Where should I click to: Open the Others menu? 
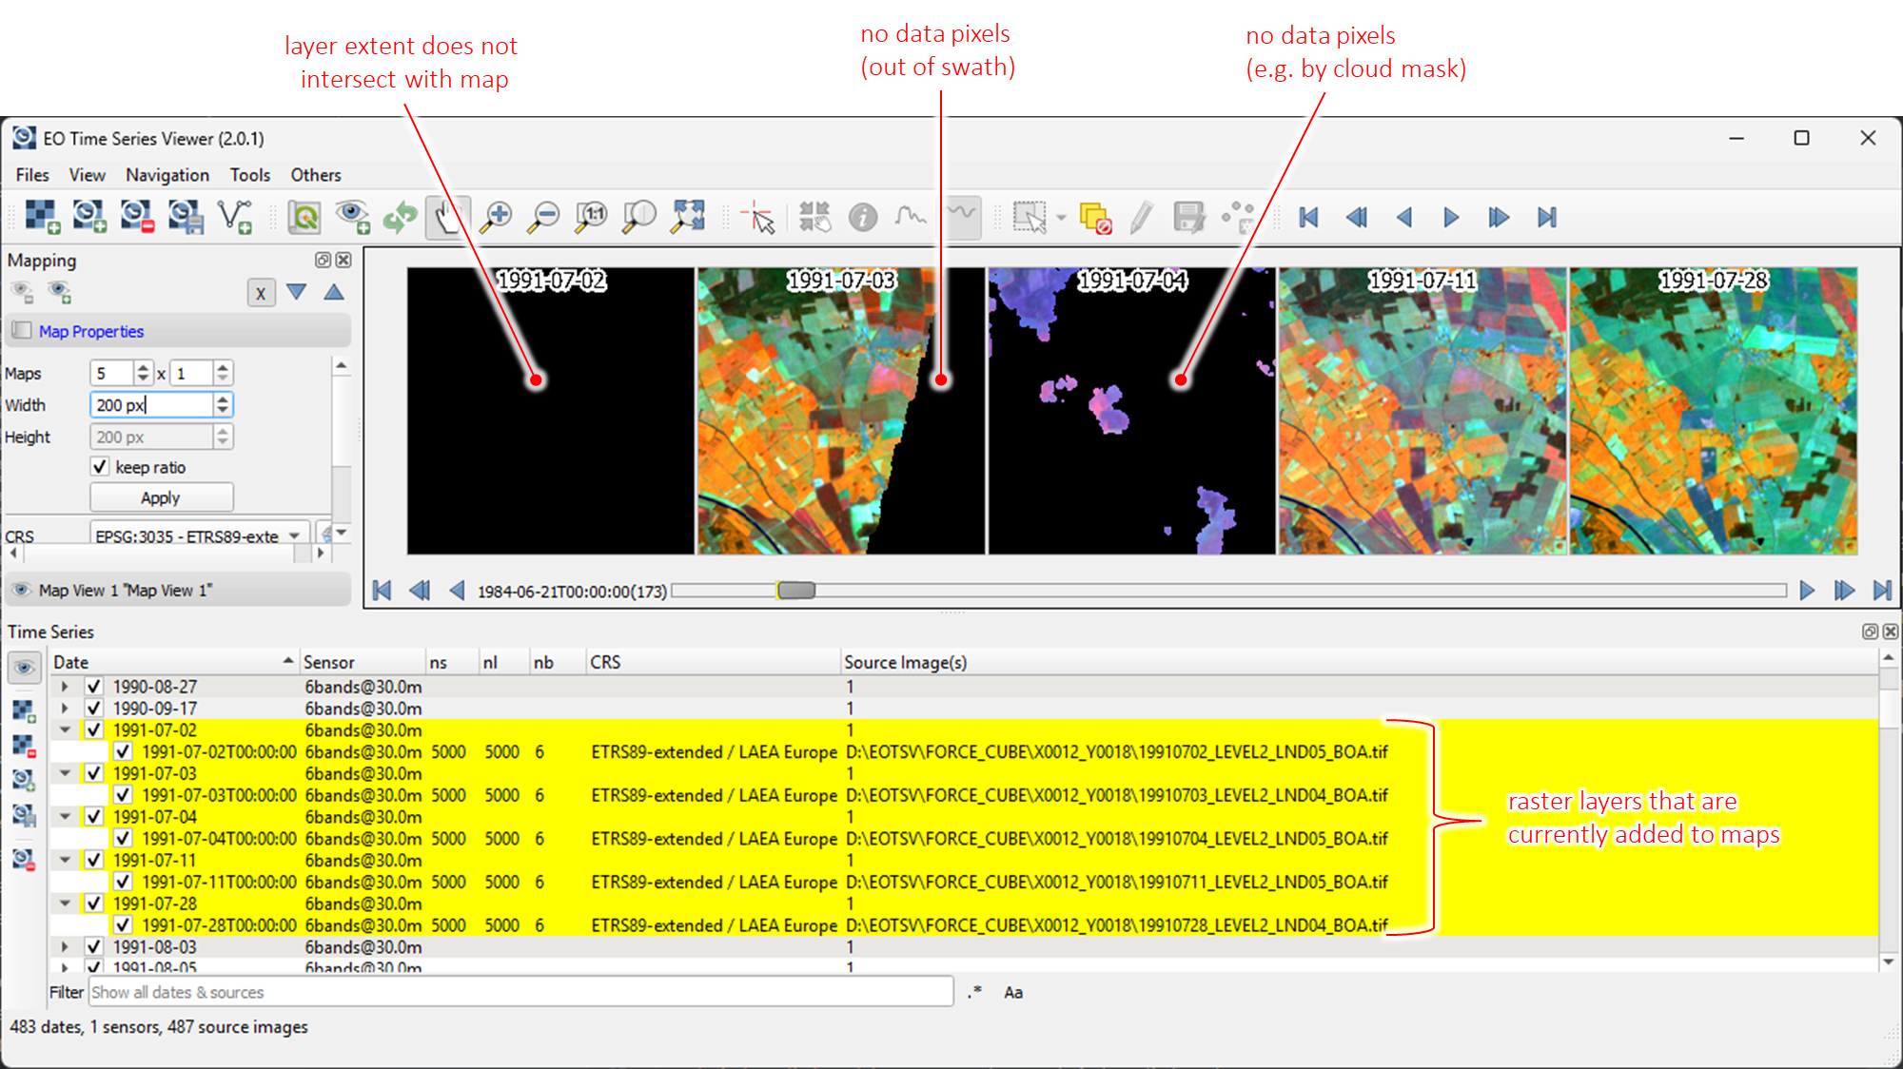point(316,175)
